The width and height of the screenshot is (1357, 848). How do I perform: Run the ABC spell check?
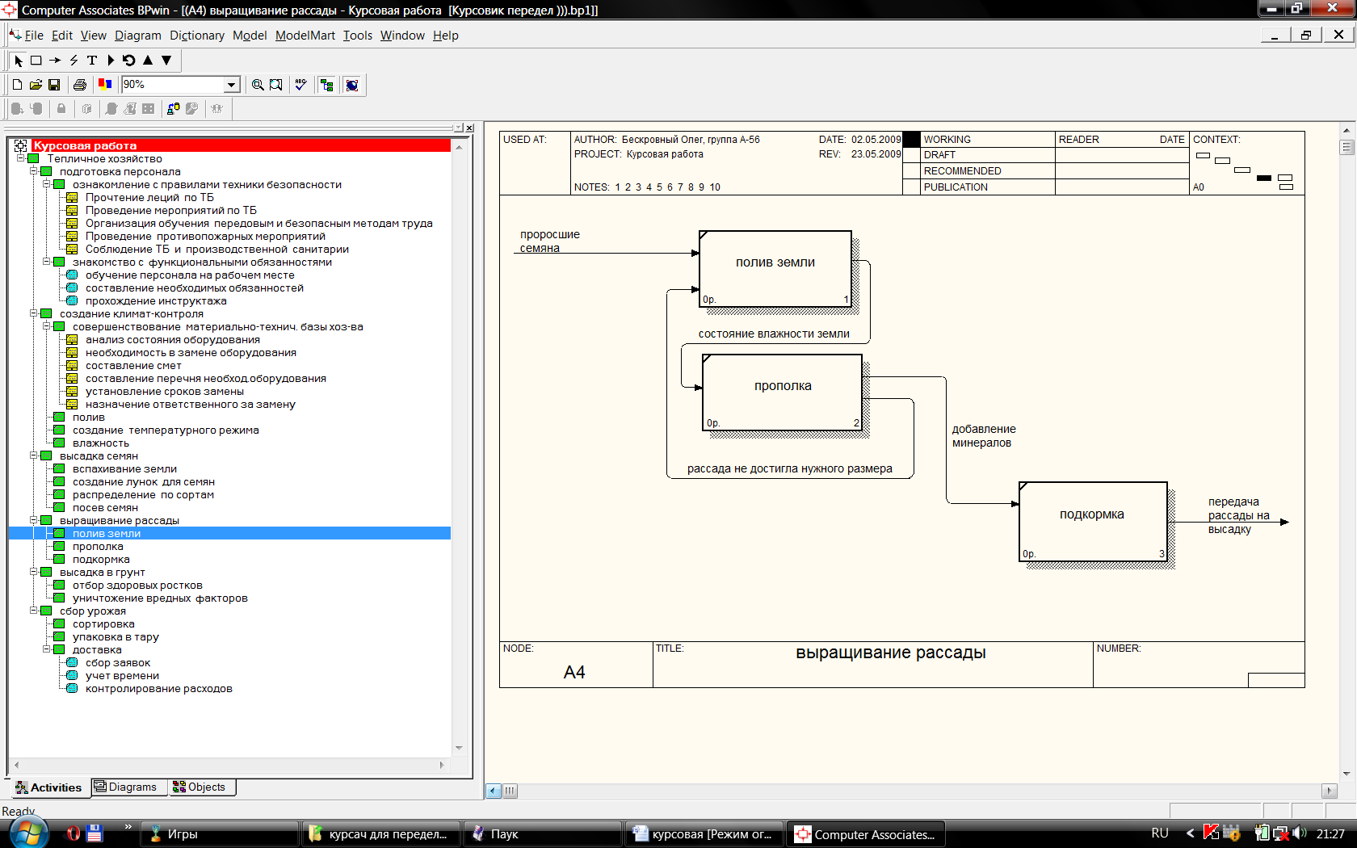point(301,85)
